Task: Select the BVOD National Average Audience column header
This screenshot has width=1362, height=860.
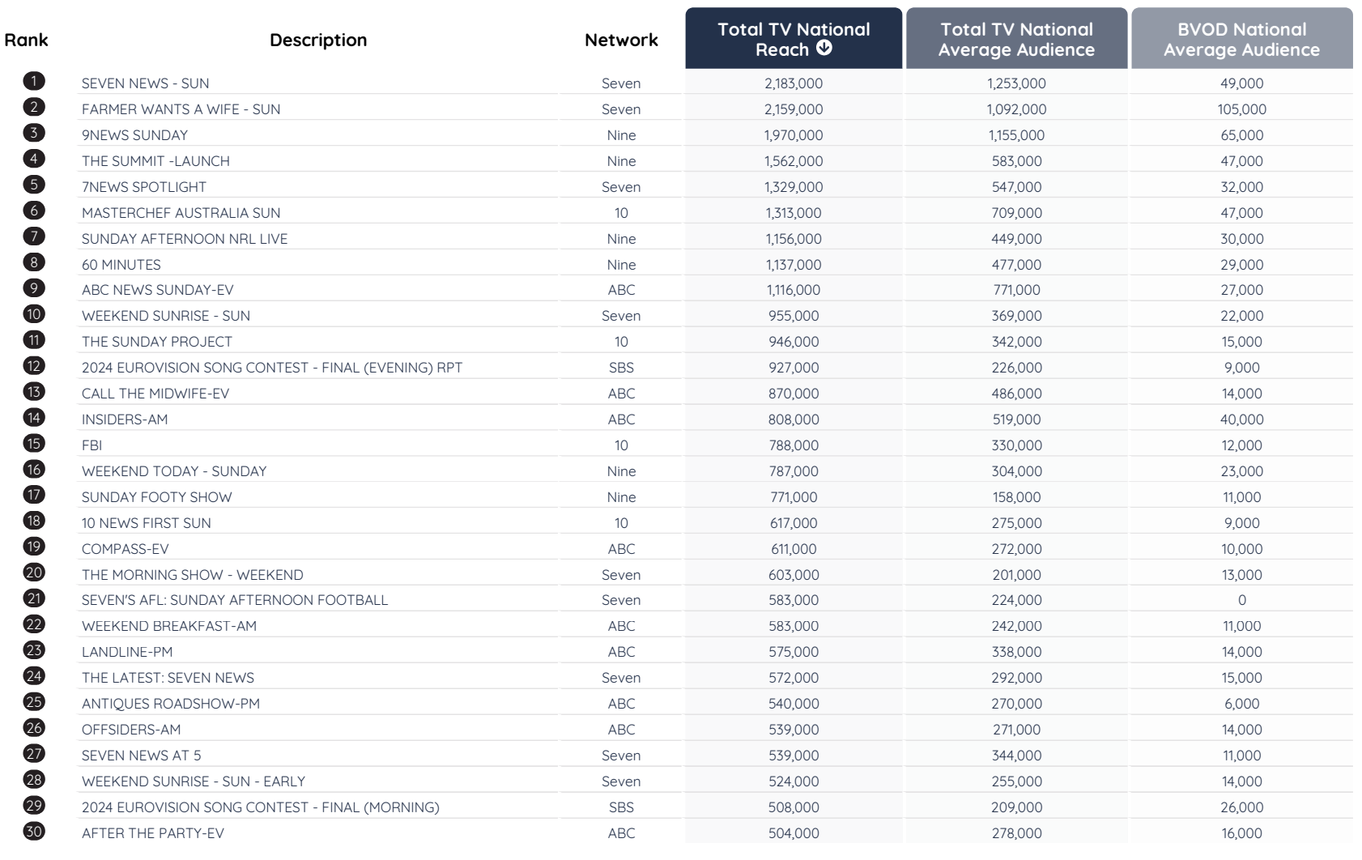Action: [1241, 39]
